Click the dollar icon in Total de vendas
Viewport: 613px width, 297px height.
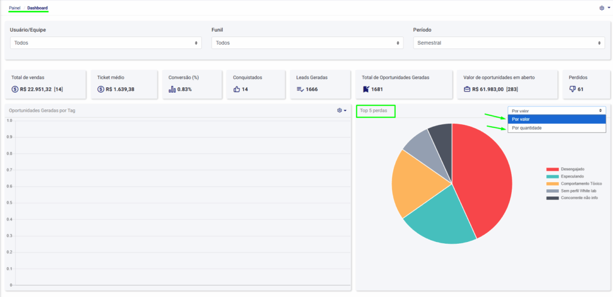point(15,89)
